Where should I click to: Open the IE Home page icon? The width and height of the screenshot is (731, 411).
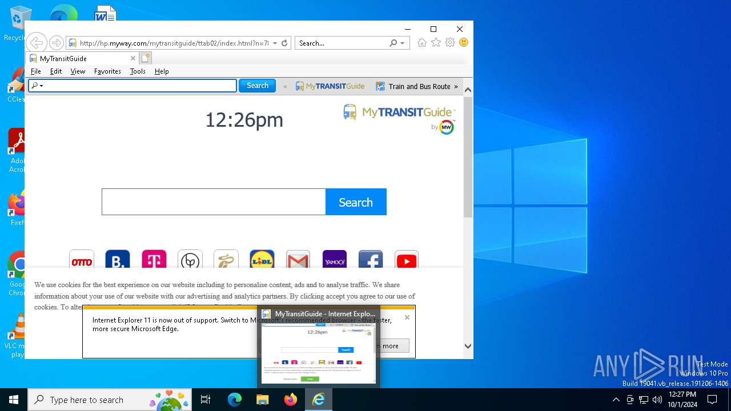point(422,43)
